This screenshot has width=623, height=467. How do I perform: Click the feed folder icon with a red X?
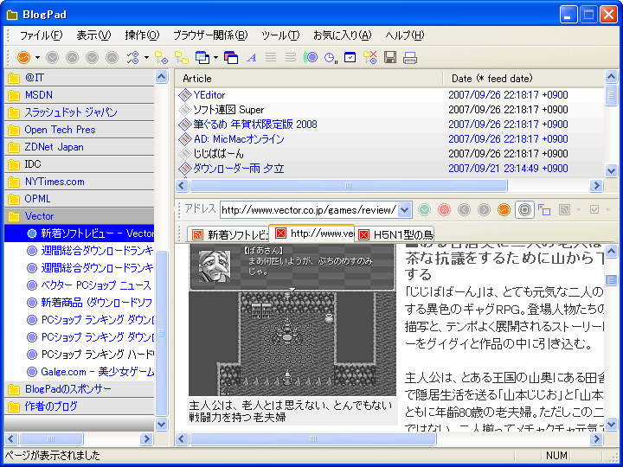point(370,58)
